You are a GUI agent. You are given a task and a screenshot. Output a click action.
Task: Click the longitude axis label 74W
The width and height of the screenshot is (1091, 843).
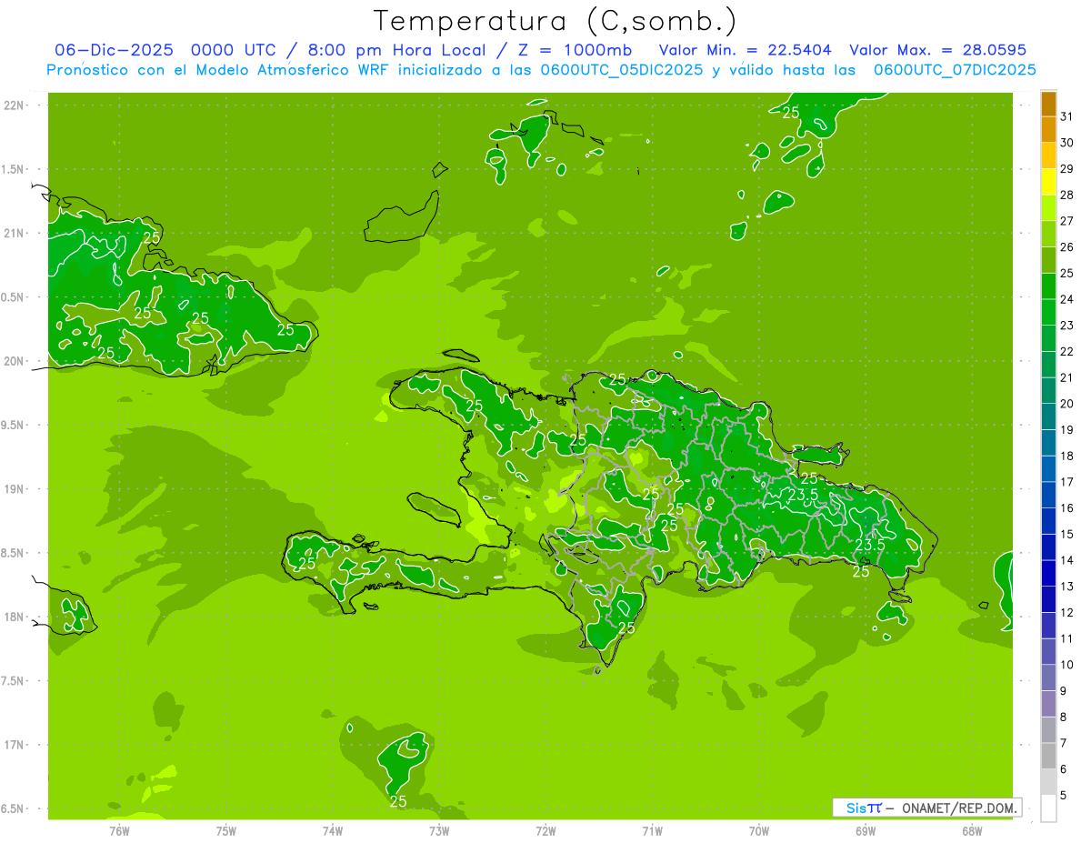click(x=333, y=830)
